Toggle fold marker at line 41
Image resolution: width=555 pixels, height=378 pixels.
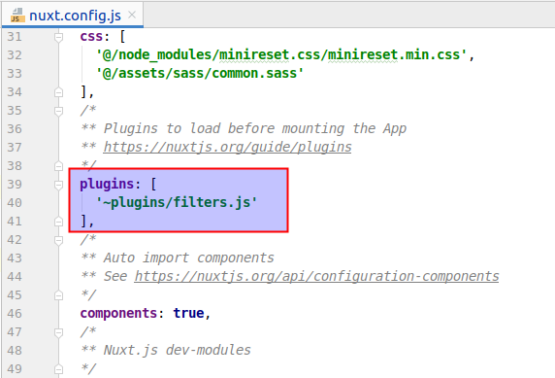click(59, 222)
